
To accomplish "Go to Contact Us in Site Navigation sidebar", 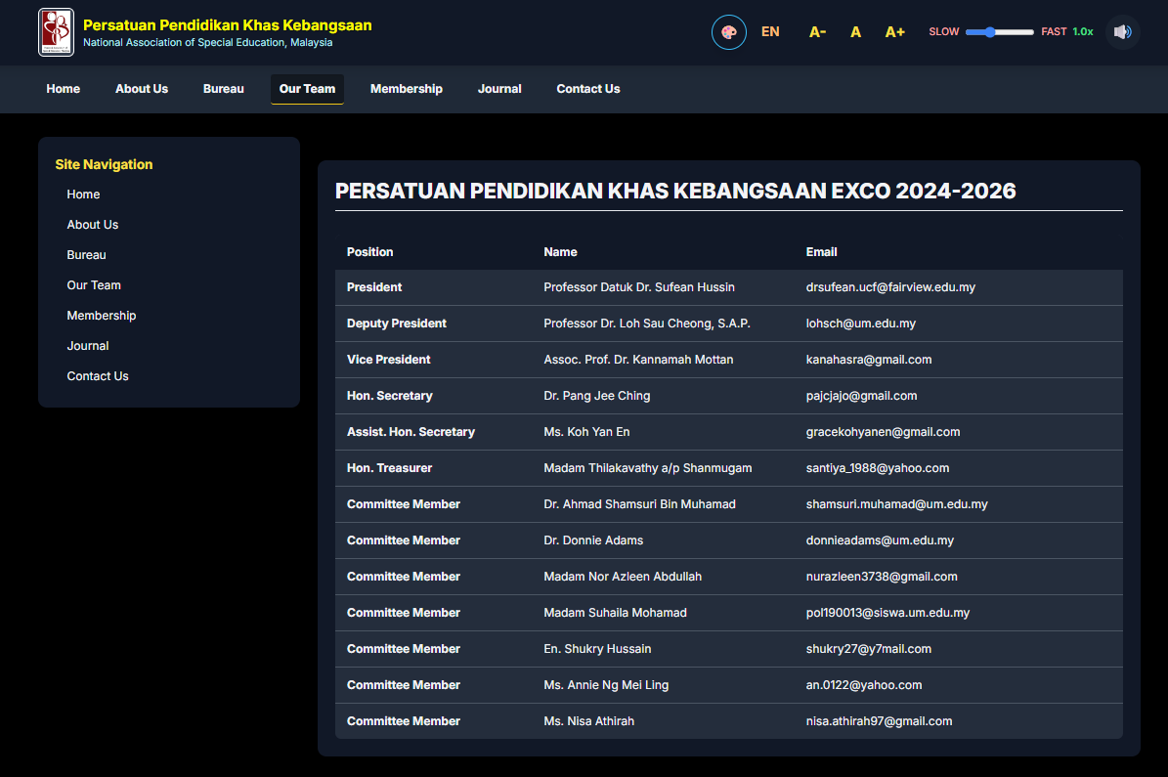I will [x=98, y=376].
